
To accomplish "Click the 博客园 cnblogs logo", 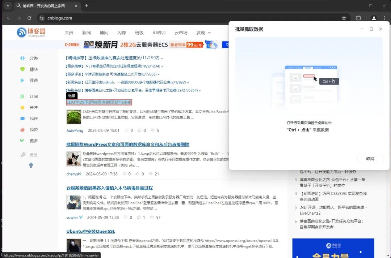I will pyautogui.click(x=32, y=32).
